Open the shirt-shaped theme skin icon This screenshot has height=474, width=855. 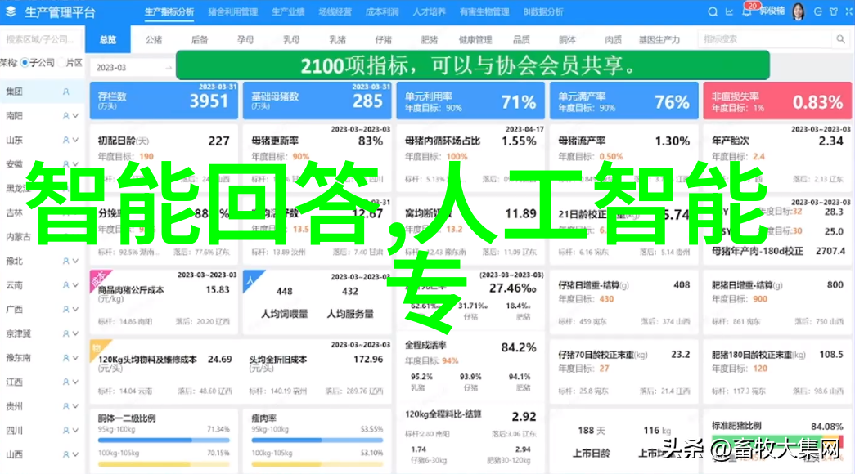pyautogui.click(x=833, y=11)
